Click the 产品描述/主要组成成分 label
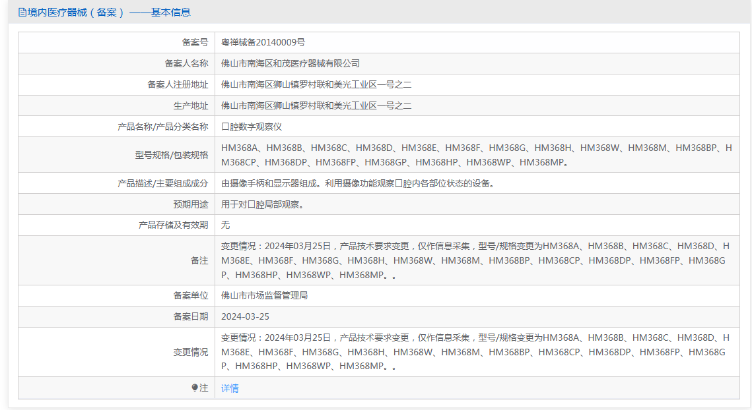This screenshot has height=410, width=752. pos(163,183)
